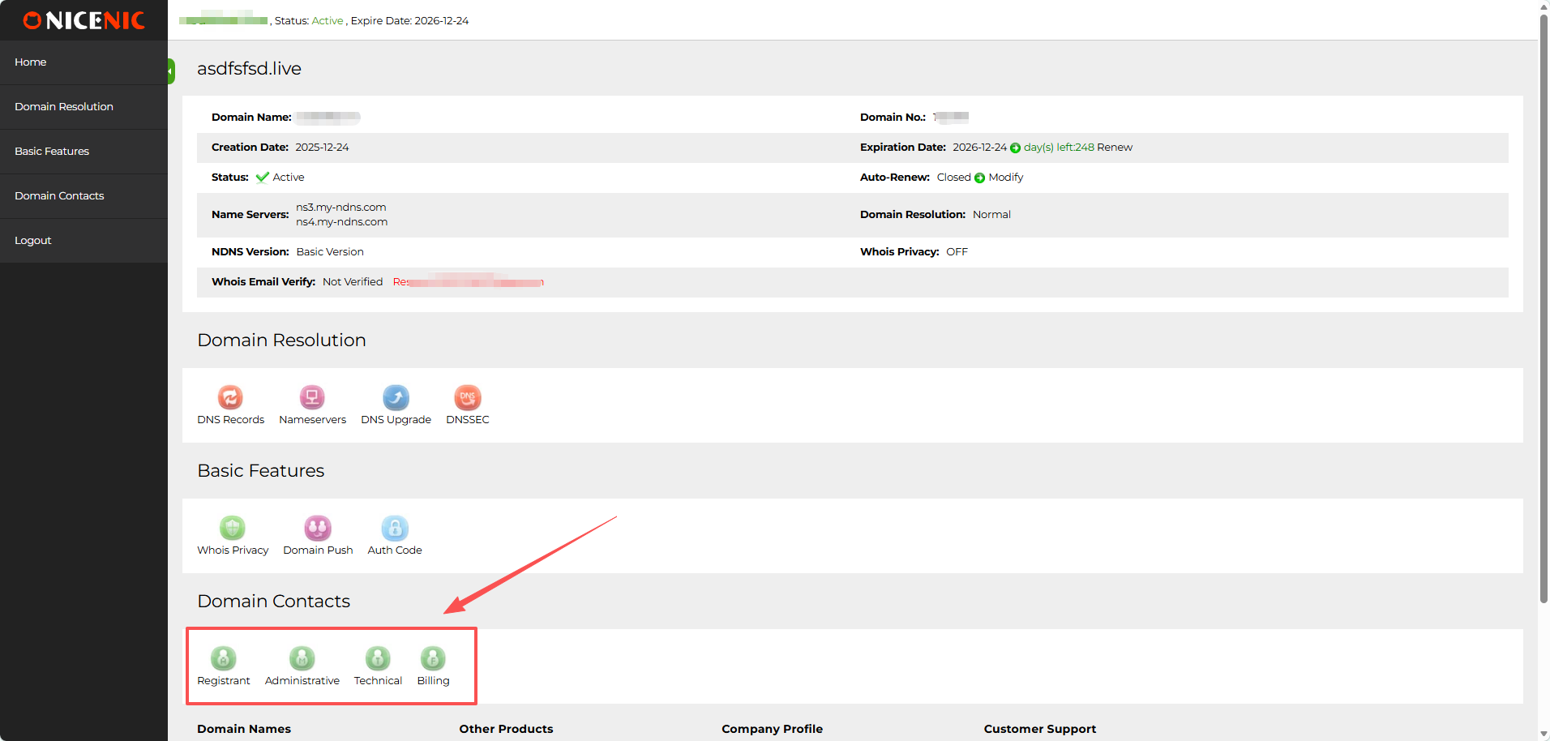Open Domain Contacts sidebar menu item
1550x741 pixels.
pos(59,196)
